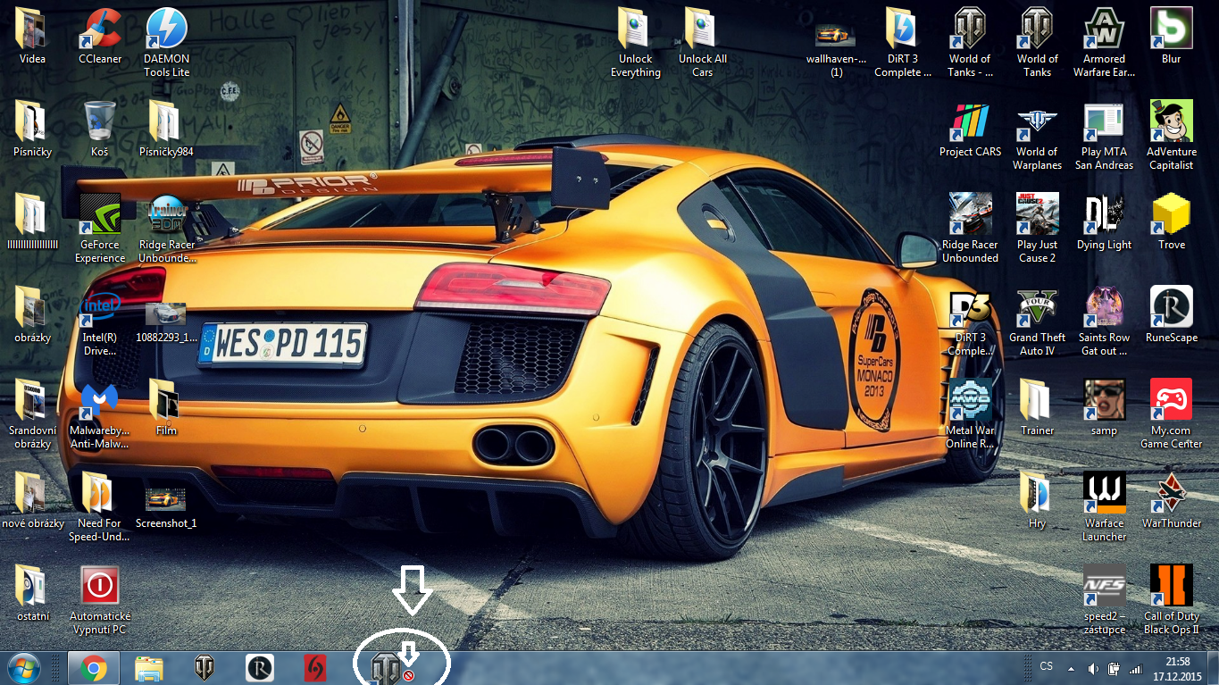Open volume control speaker icon in tray
Viewport: 1219px width, 685px height.
1093,668
